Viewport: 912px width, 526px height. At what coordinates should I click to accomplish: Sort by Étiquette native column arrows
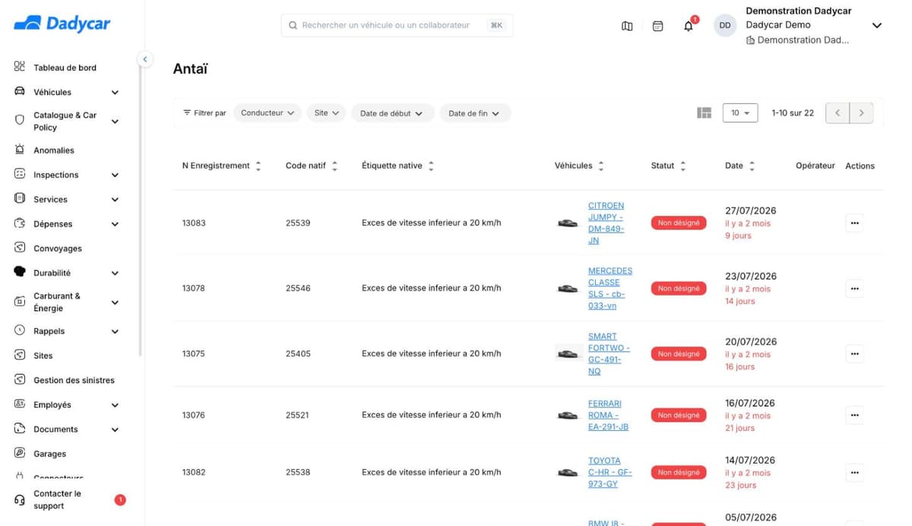click(431, 166)
